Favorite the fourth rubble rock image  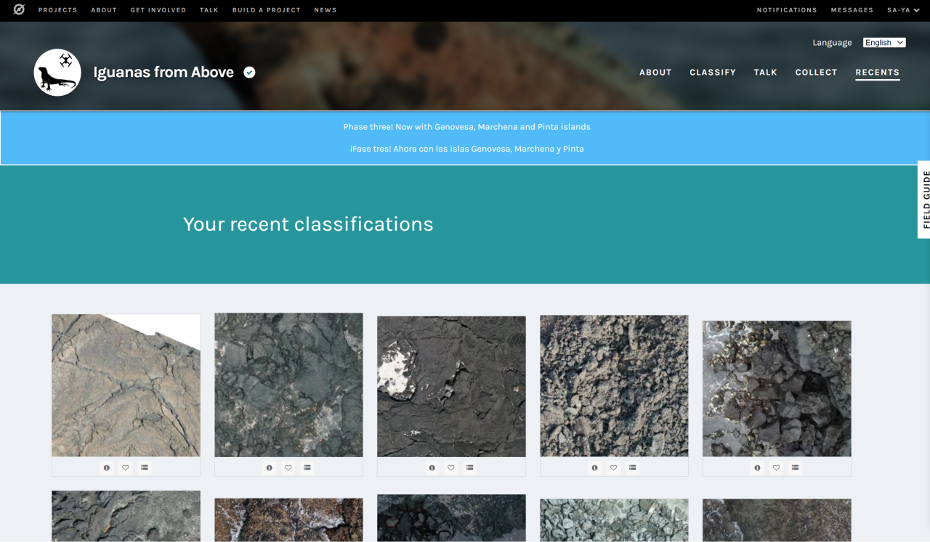(614, 468)
